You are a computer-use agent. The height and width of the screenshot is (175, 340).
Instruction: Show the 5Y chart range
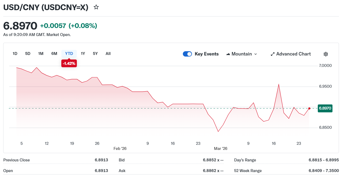click(x=95, y=54)
